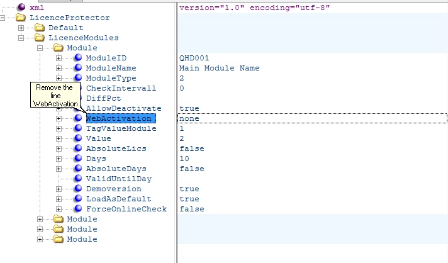Expand the Demoversion element
The image size is (448, 263).
(x=59, y=189)
